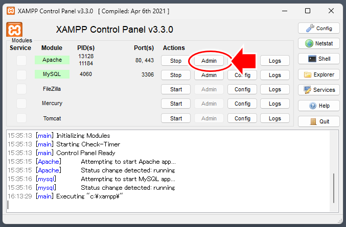Viewport: 346px width, 227px height.
Task: Open Apache Admin page
Action: pos(209,61)
